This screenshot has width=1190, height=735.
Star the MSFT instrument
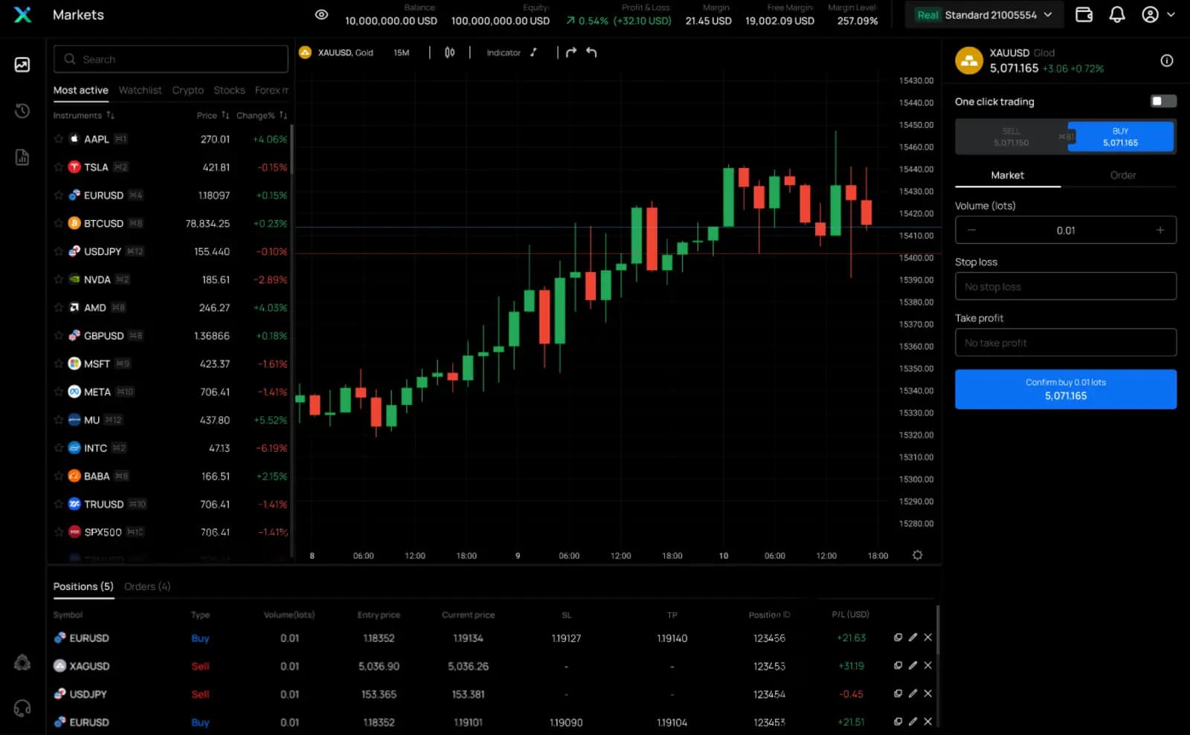tap(59, 363)
